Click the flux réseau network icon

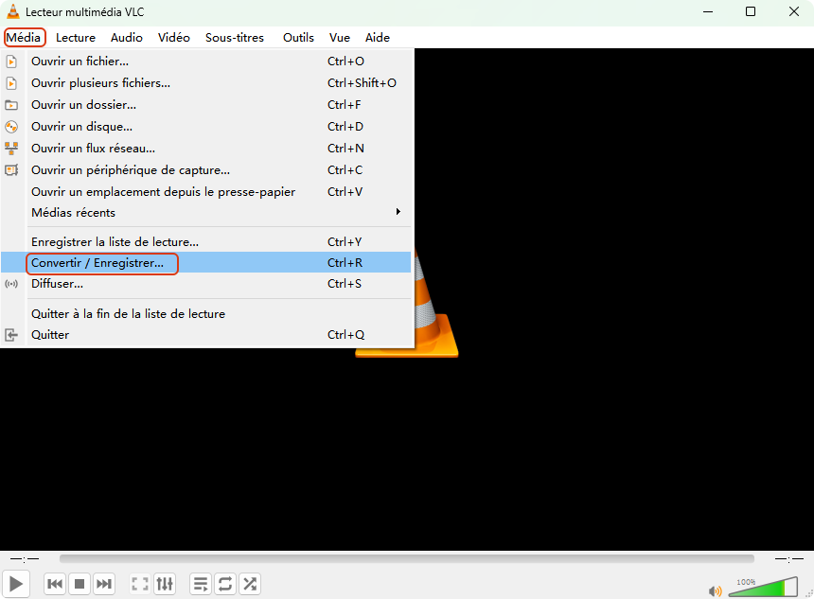point(11,149)
